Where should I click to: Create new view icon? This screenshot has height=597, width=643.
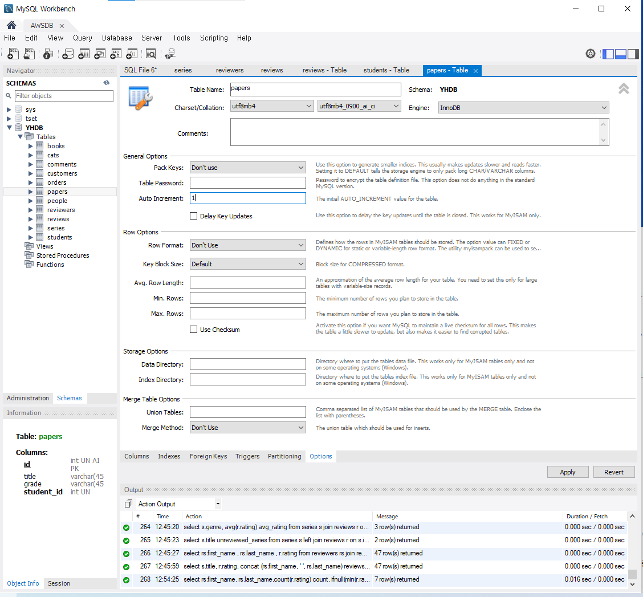[x=100, y=54]
